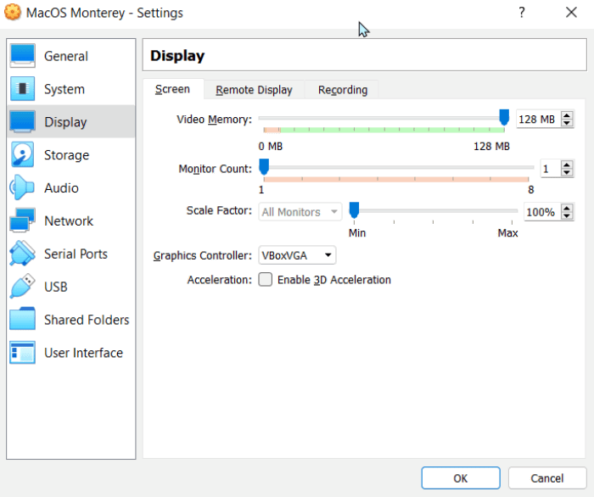Viewport: 594px width, 497px height.
Task: Click the Video Memory value field
Action: pyautogui.click(x=536, y=120)
